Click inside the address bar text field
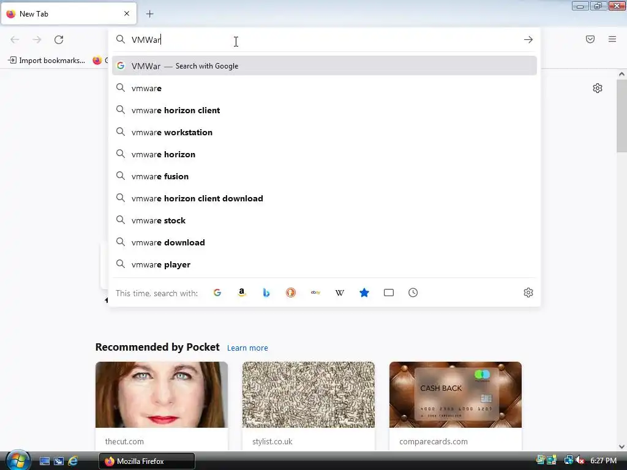Image resolution: width=627 pixels, height=470 pixels. click(324, 40)
